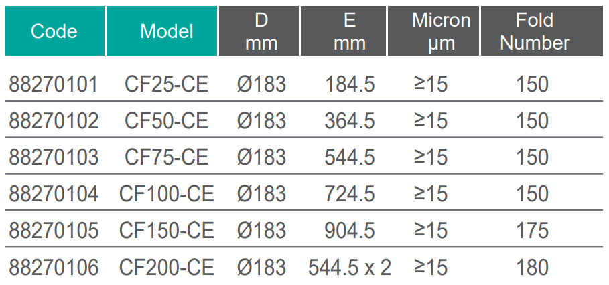This screenshot has width=609, height=285.
Task: Click the CF50-CE model name
Action: pyautogui.click(x=166, y=121)
